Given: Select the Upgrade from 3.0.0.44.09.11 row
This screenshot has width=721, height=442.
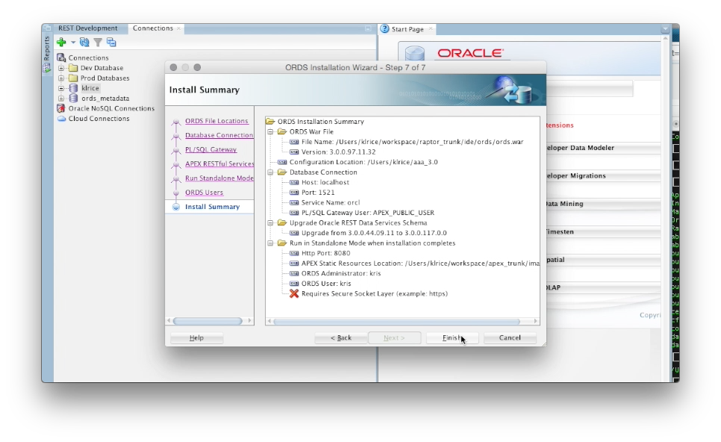Looking at the screenshot, I should pos(374,233).
